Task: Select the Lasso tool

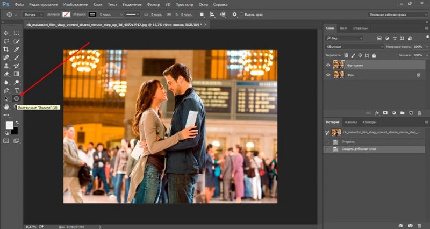Action: (x=6, y=41)
